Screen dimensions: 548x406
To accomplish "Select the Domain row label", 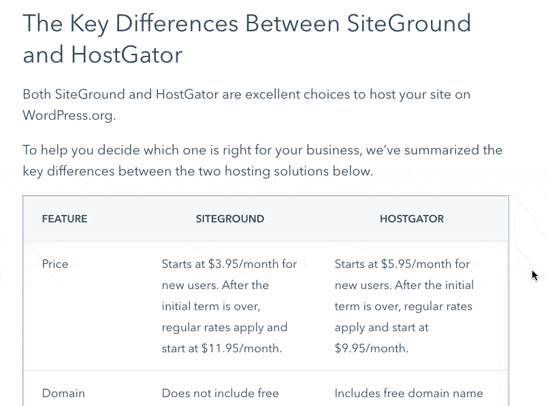I will (63, 393).
